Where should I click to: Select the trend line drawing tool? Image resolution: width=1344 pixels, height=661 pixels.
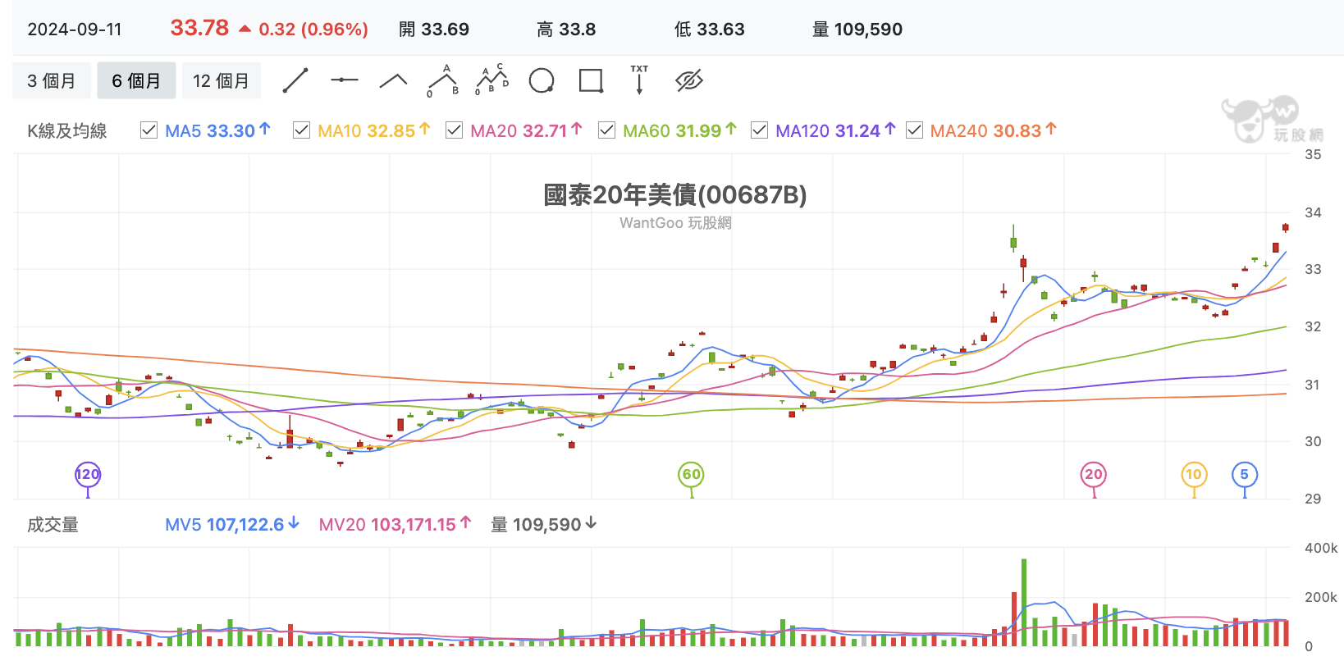pos(295,80)
